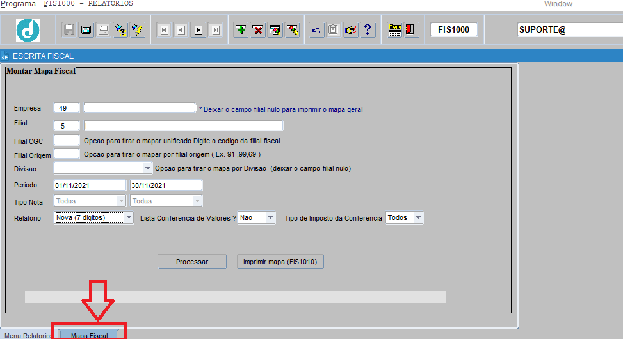This screenshot has height=339, width=623.
Task: Click the Menu toolbar icon
Action: coord(394,29)
